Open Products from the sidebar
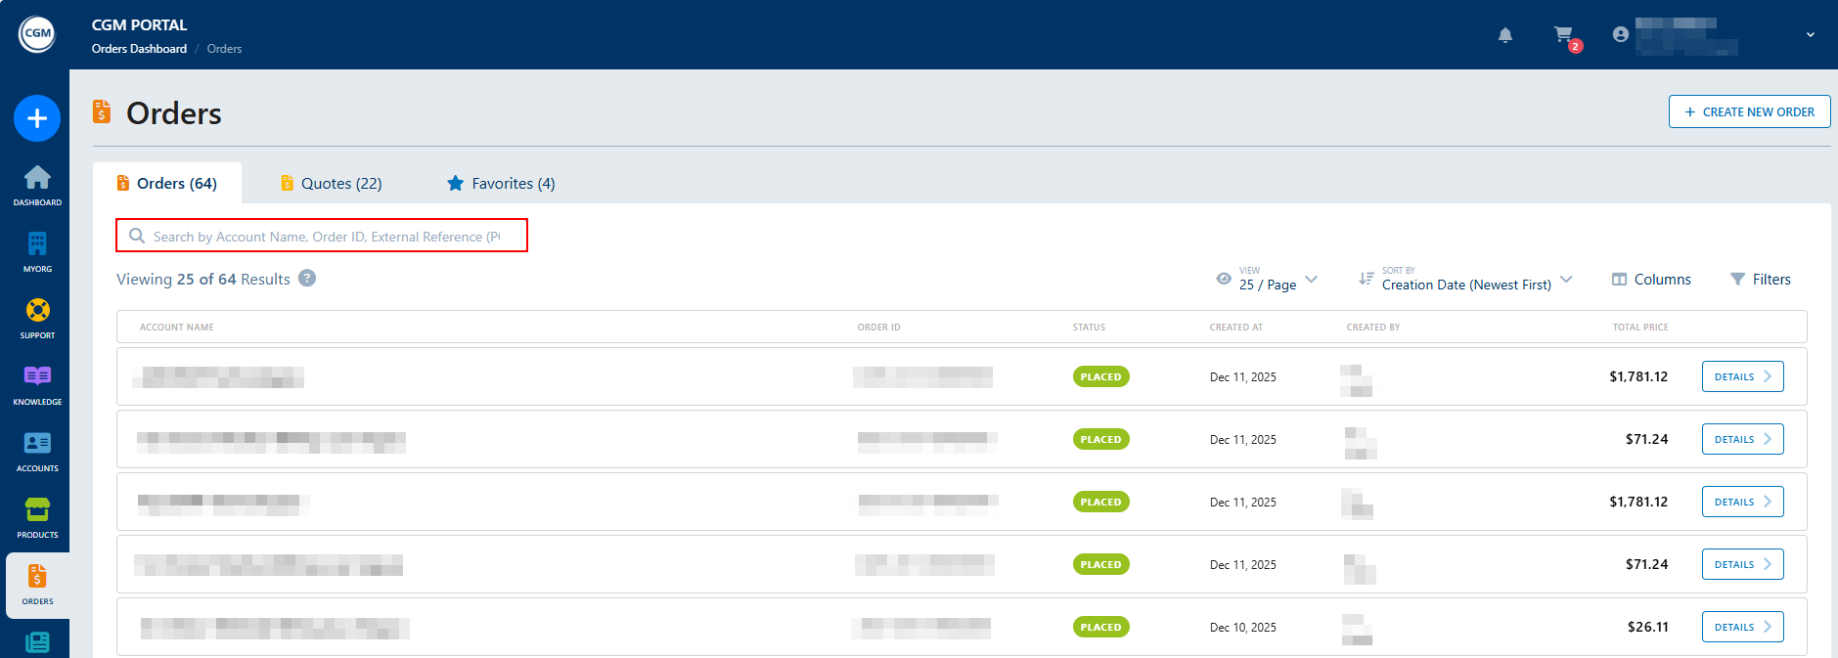 (x=37, y=516)
